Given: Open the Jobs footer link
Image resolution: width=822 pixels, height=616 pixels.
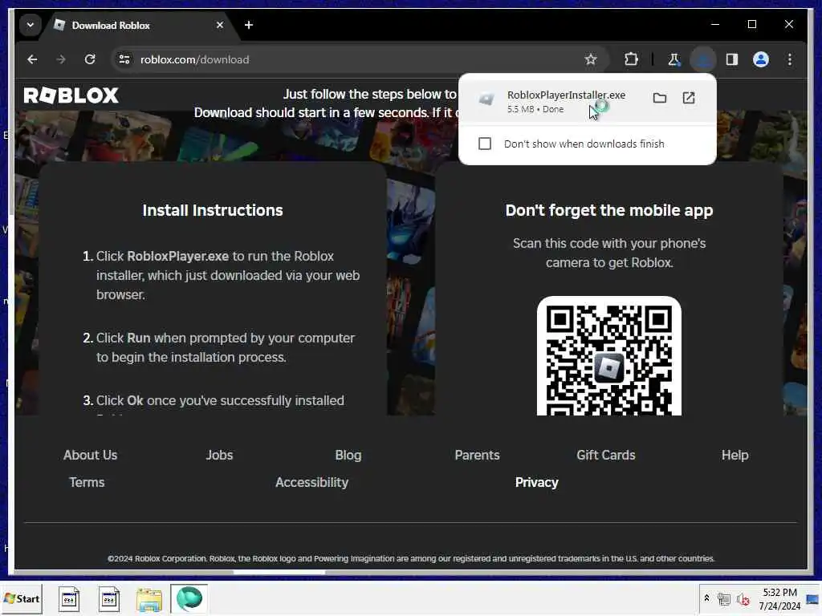Looking at the screenshot, I should pyautogui.click(x=219, y=456).
